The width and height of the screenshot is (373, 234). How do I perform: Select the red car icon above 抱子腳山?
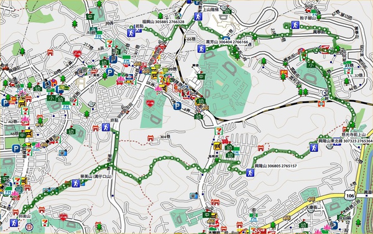(x=308, y=10)
